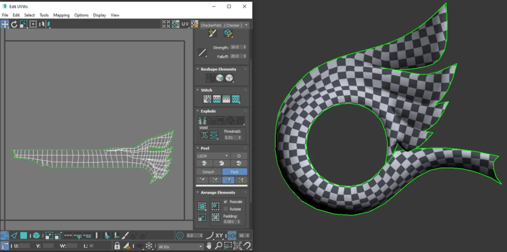The image size is (507, 252).
Task: Select the Zoom magnifier tool
Action: [x=219, y=246]
